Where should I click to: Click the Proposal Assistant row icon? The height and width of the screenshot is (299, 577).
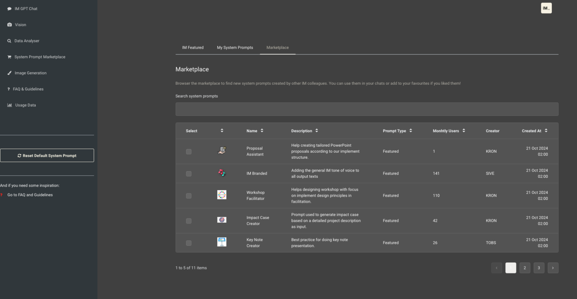222,151
